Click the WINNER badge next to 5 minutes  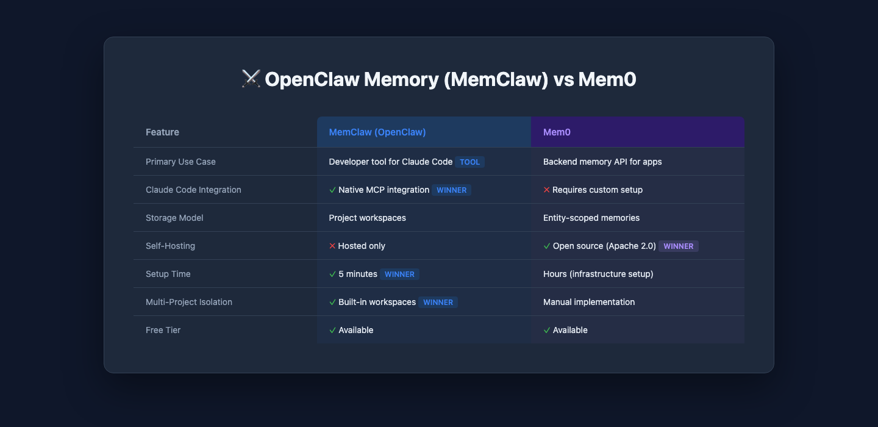pyautogui.click(x=399, y=274)
